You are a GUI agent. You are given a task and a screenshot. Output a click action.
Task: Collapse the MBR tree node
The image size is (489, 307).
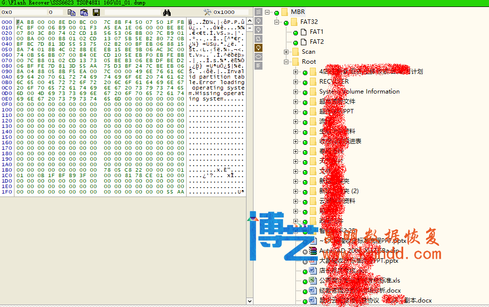tap(267, 12)
